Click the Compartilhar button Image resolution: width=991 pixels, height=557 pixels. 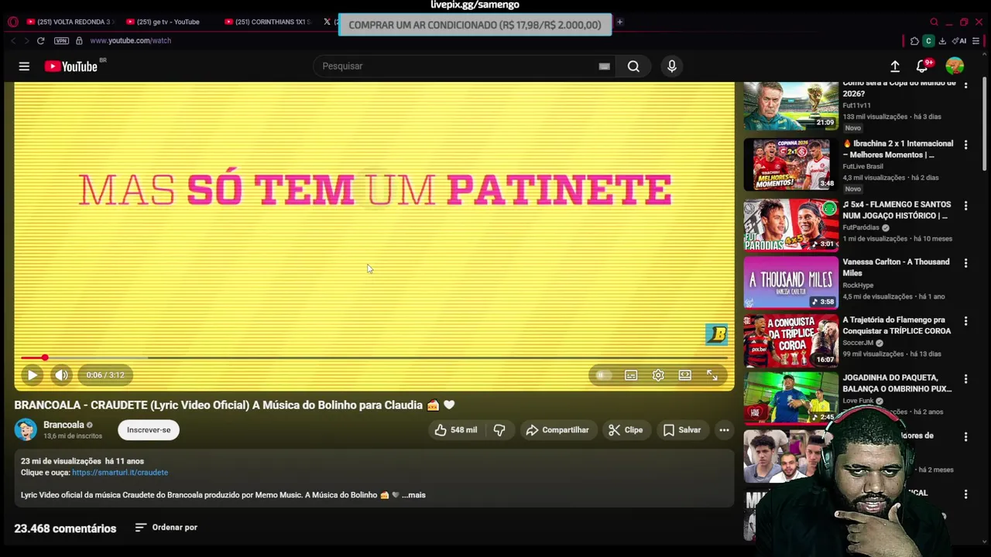pyautogui.click(x=557, y=430)
